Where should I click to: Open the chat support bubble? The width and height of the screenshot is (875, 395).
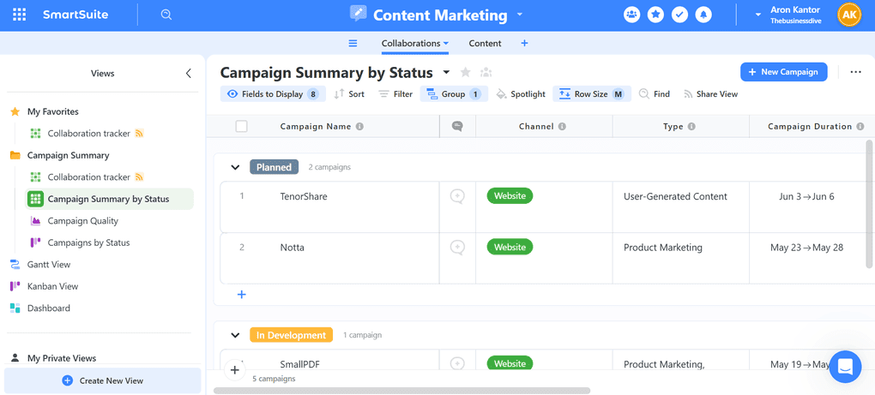(846, 367)
